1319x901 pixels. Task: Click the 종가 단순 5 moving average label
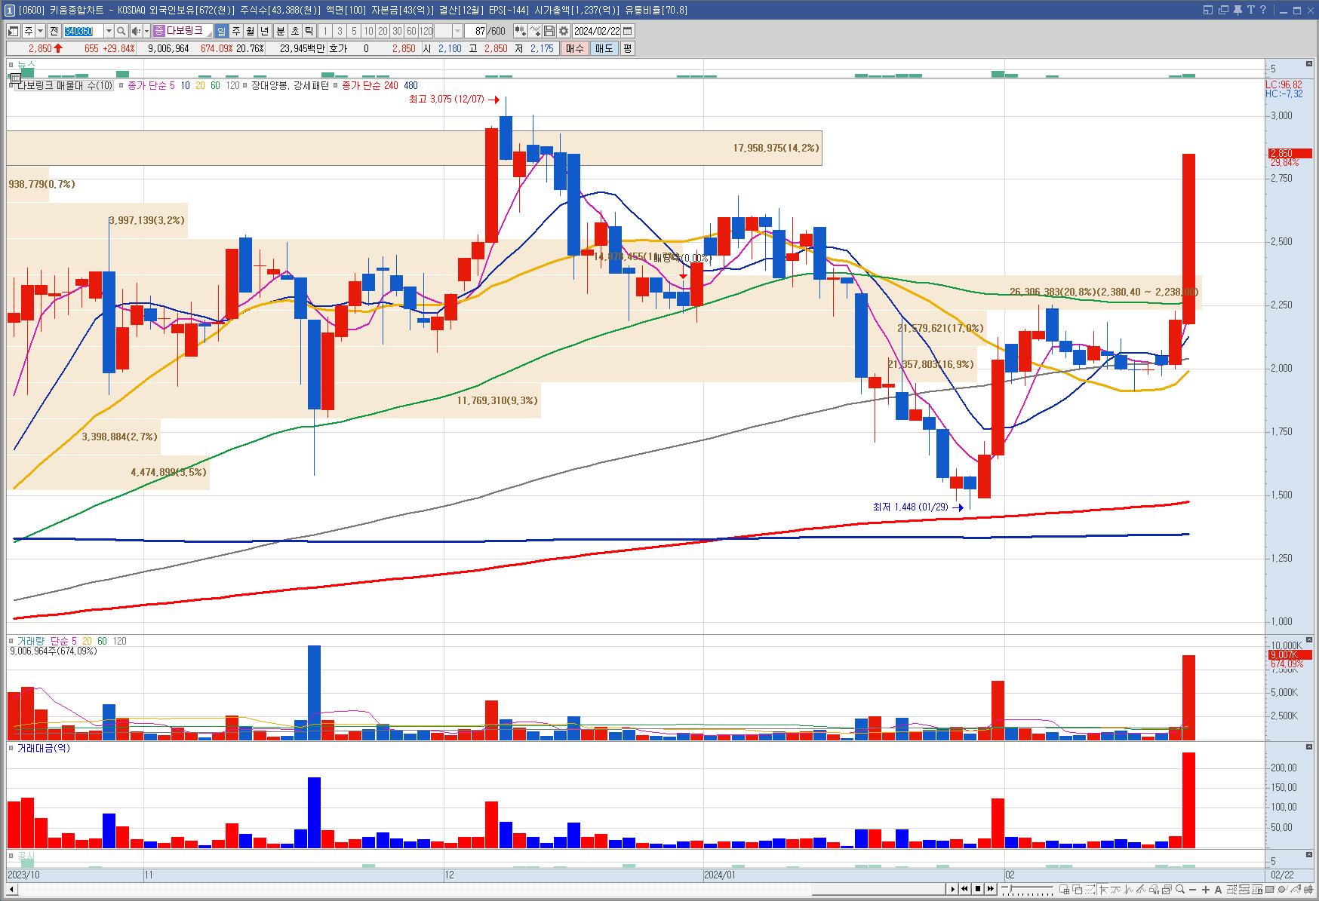(x=150, y=85)
